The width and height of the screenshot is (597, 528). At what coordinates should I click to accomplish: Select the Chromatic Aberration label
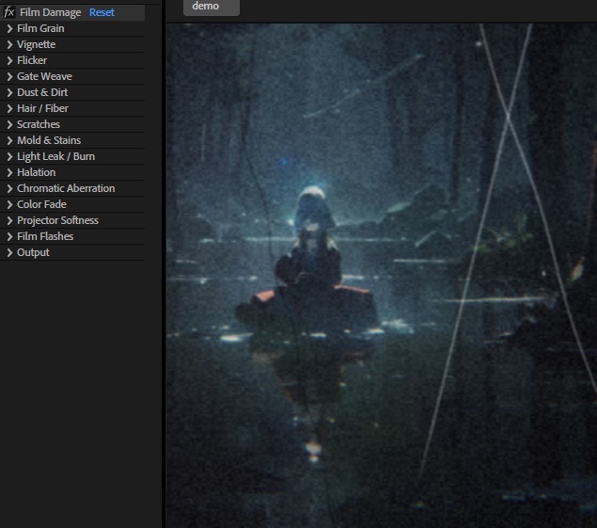pos(66,189)
